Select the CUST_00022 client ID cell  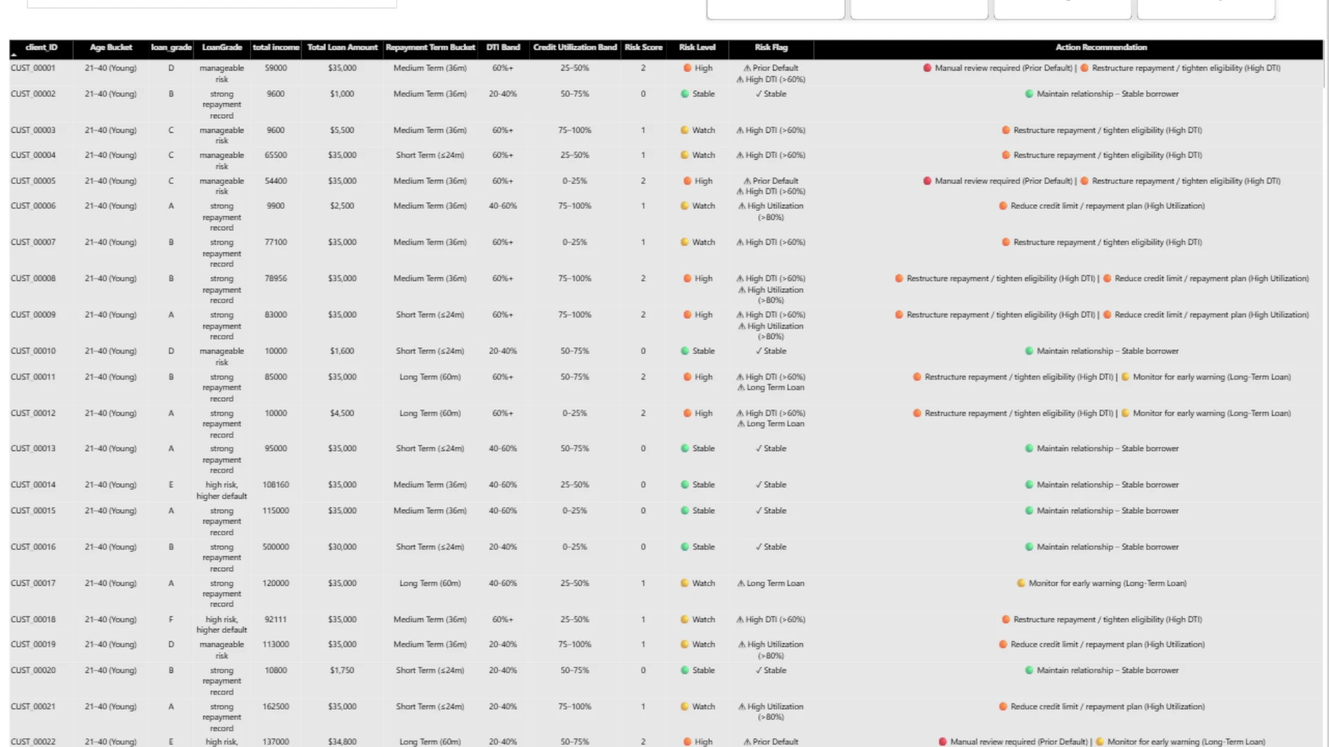[x=33, y=742]
